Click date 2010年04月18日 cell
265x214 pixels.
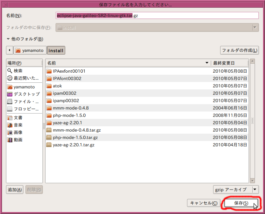(x=230, y=145)
